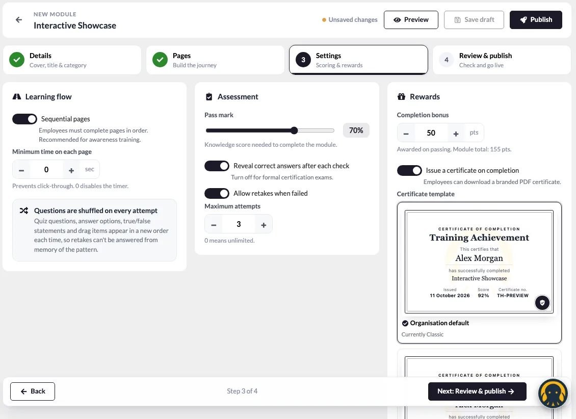This screenshot has width=576, height=419.
Task: Click 'Prevents click-through' hint text
Action: click(x=70, y=186)
